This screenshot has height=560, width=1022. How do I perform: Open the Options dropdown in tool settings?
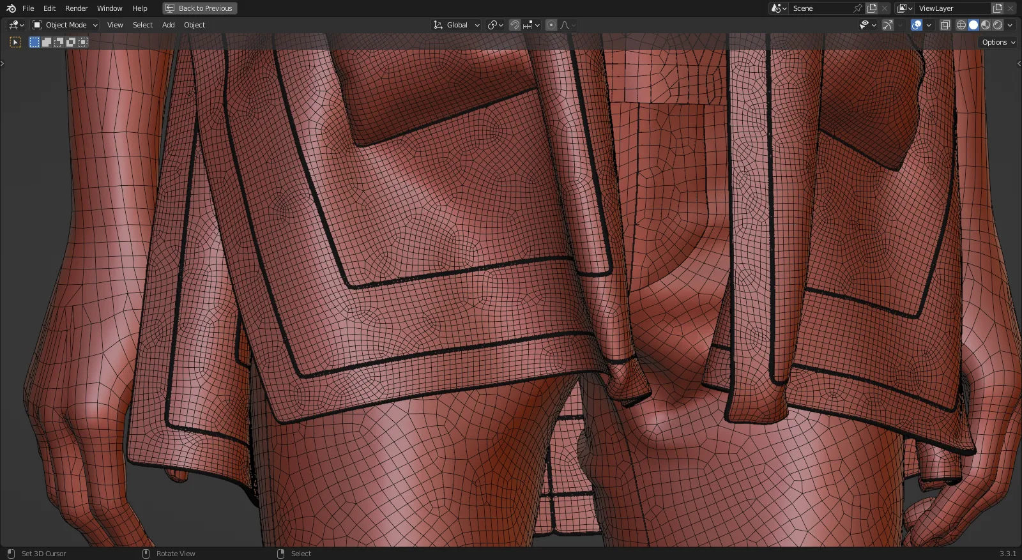click(998, 42)
